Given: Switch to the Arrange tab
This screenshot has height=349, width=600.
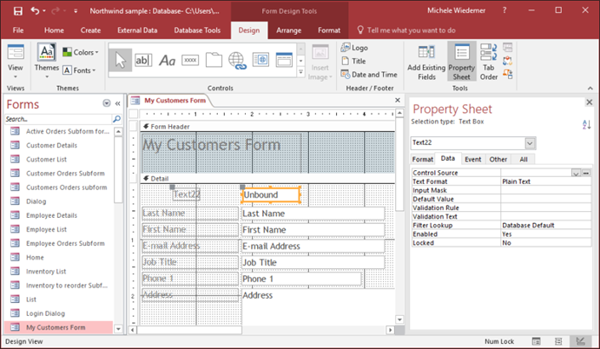Looking at the screenshot, I should [289, 30].
